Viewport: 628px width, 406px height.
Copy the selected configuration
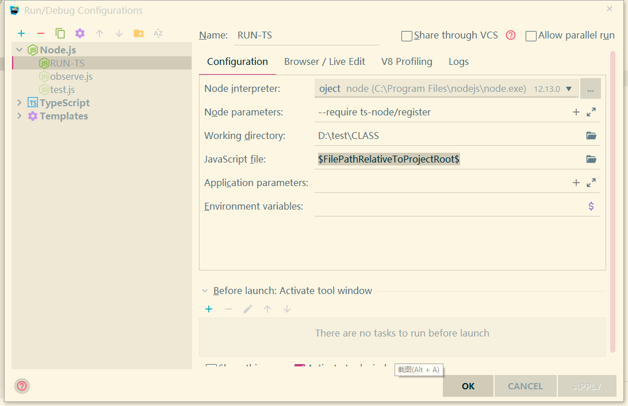coord(60,33)
